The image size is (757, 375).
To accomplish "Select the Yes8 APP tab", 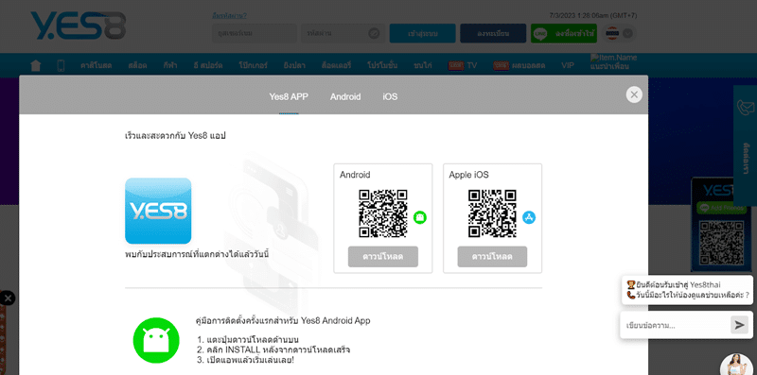I will 289,97.
